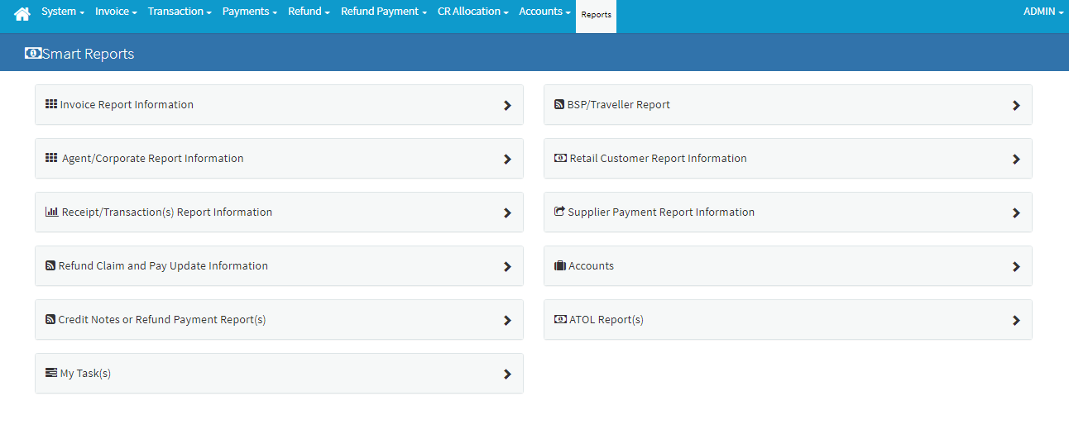Open Receipt/Transaction(s) Report Information link
Screen dimensions: 1069x439
pos(167,212)
